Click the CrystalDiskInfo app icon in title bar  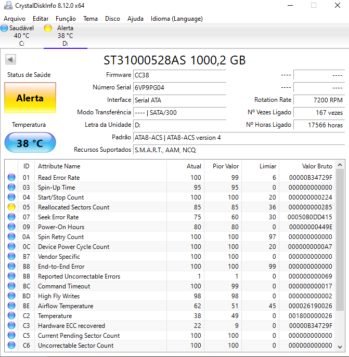tap(8, 6)
